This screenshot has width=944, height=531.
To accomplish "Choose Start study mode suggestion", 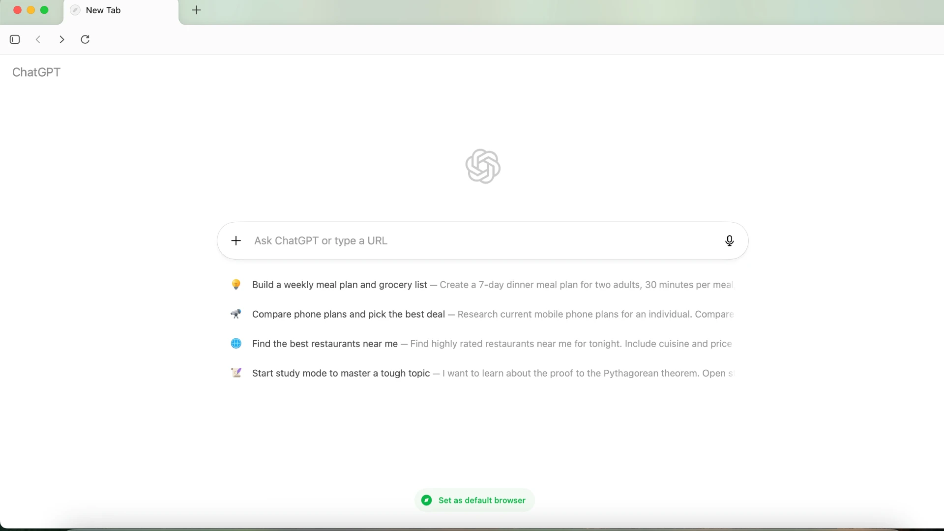I will coord(482,373).
